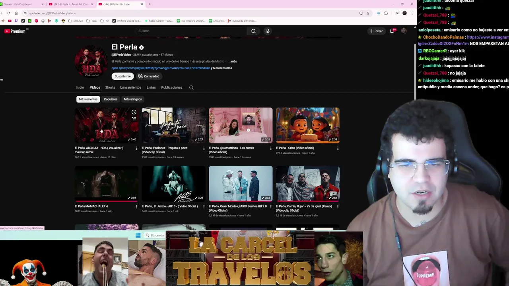Open options menu for MAMACHALET 4
This screenshot has width=509, height=286.
pos(136,207)
